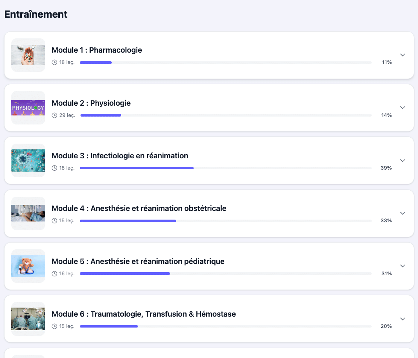Click the clock icon in Module 3 Infectiologie
The width and height of the screenshot is (418, 358).
[55, 168]
